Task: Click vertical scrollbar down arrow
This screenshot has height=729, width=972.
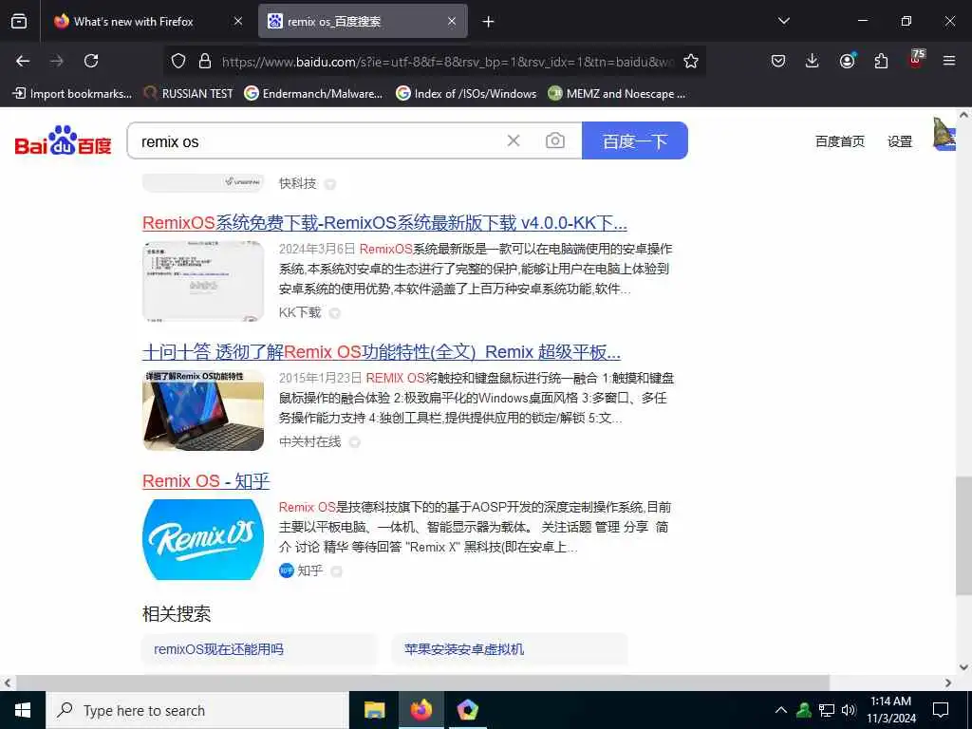Action: (x=964, y=667)
